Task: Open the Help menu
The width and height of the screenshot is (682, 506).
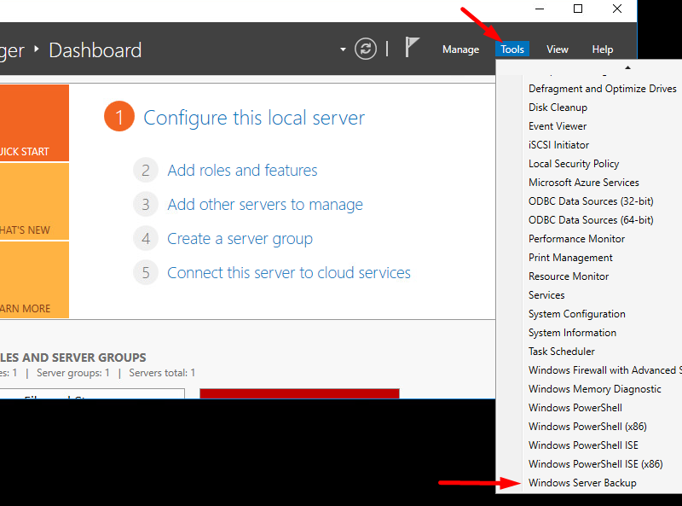Action: pos(603,49)
